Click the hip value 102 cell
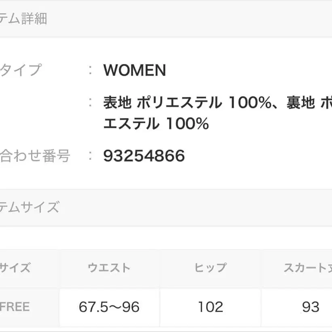This screenshot has width=332, height=332. pyautogui.click(x=210, y=307)
